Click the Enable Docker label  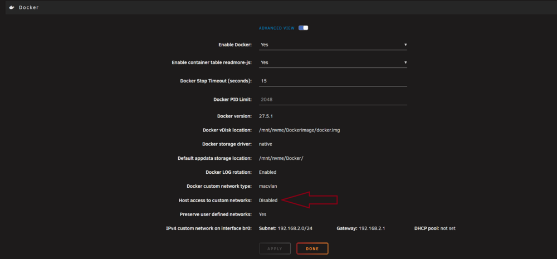click(x=235, y=45)
